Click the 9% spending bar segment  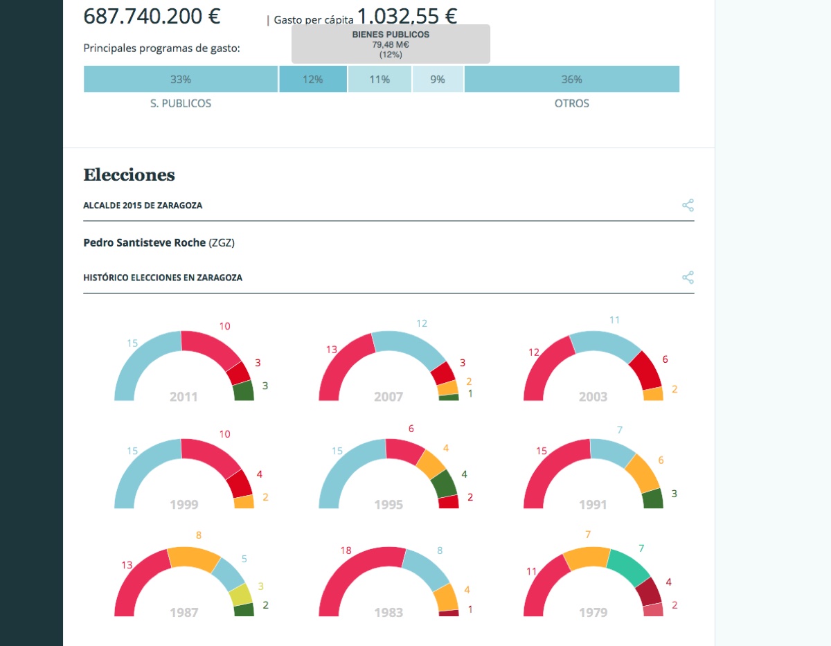[x=438, y=80]
